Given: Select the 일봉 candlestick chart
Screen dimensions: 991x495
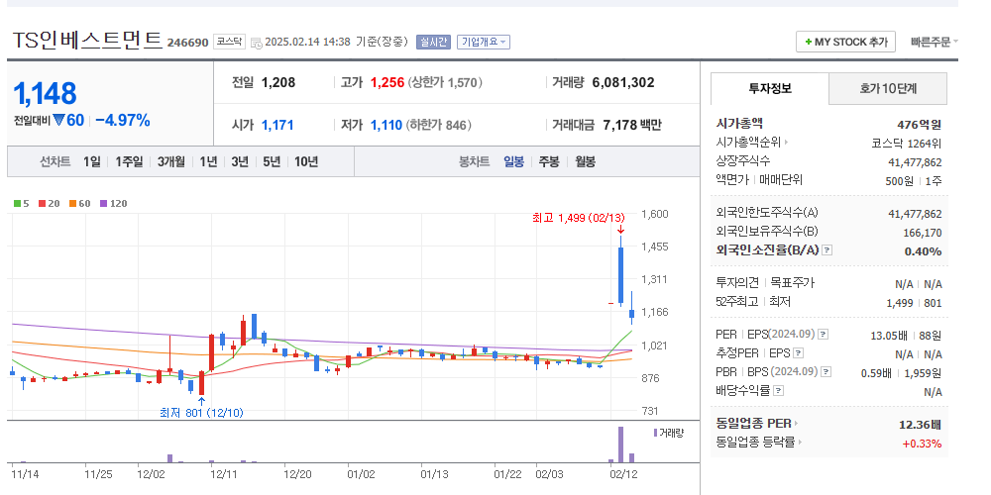Looking at the screenshot, I should (x=513, y=161).
